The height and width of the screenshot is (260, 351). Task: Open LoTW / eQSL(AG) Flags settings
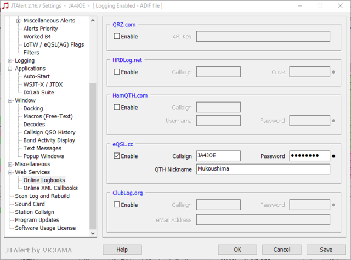click(54, 44)
